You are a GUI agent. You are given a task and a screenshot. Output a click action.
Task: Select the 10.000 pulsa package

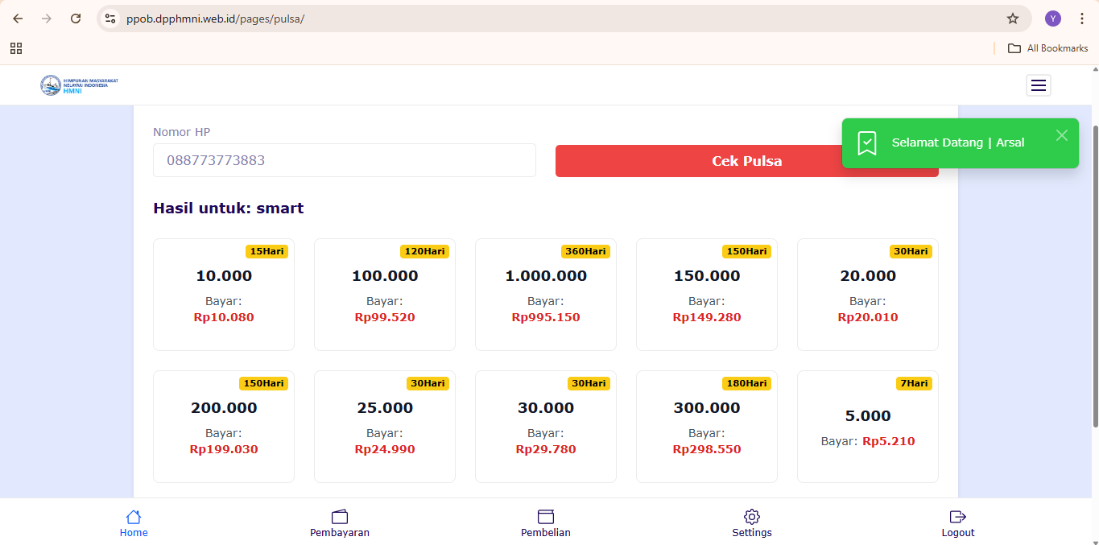coord(224,295)
